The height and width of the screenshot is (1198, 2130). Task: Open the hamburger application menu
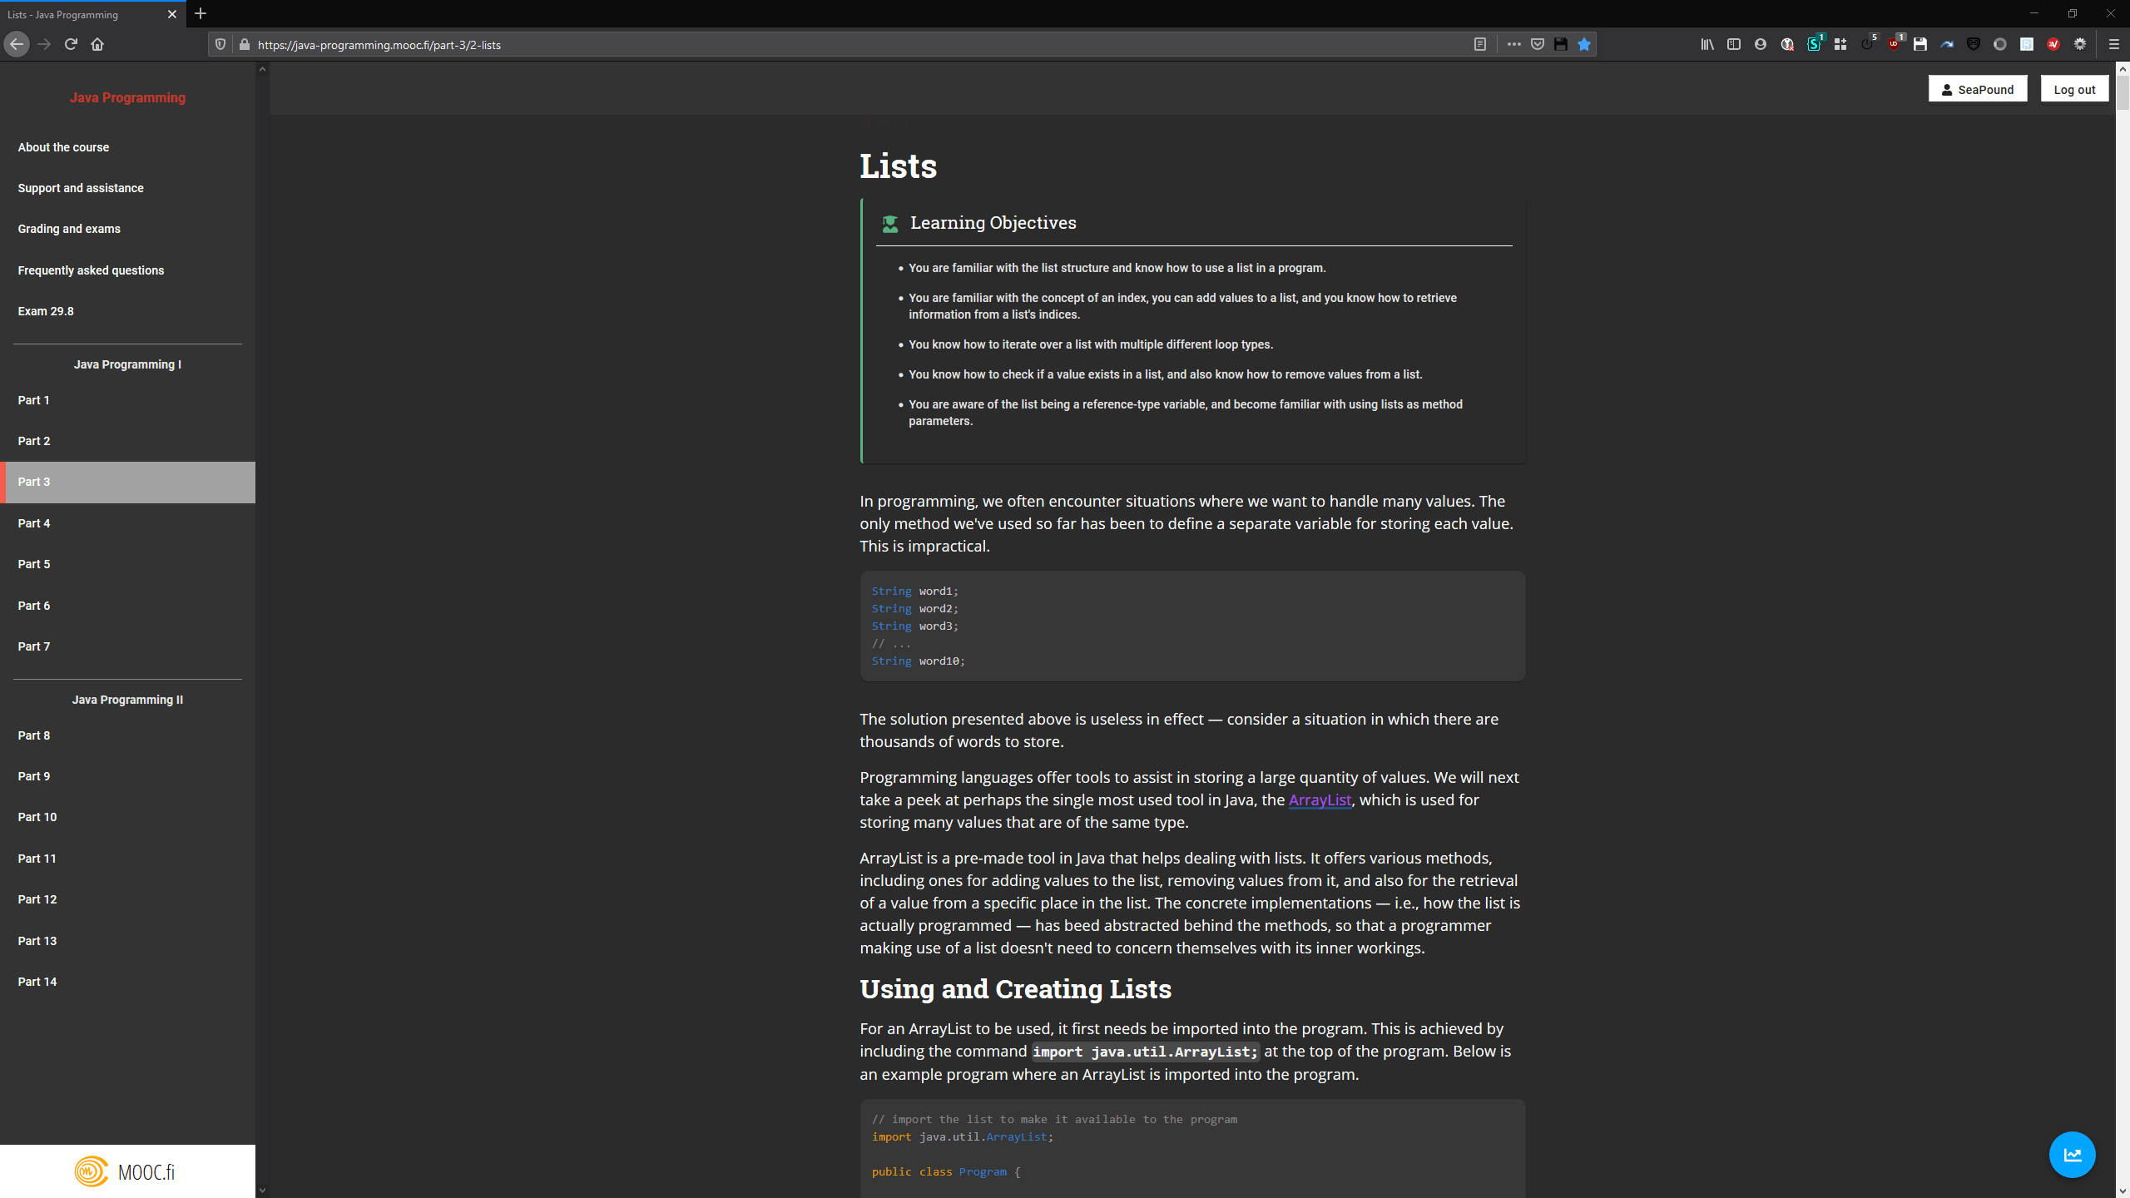[2113, 44]
